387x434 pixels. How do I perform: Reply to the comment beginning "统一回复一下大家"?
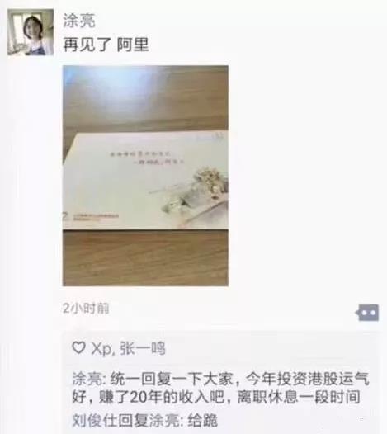(x=220, y=388)
